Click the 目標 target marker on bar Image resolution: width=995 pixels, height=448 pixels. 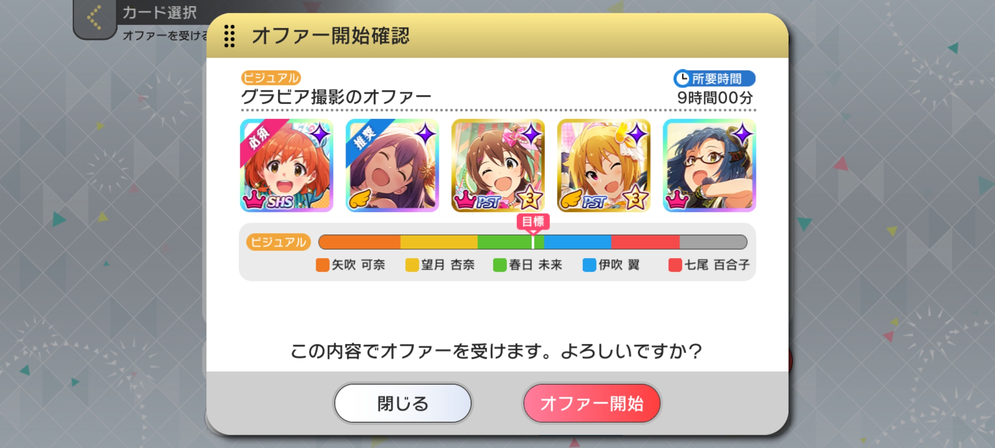pos(533,222)
